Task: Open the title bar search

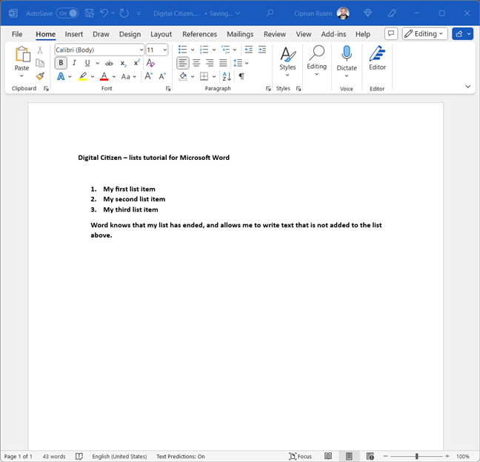Action: (x=270, y=13)
